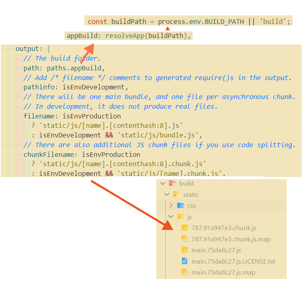Click comment 'There are also additional JS chunk files'
The image size is (302, 283).
click(159, 145)
